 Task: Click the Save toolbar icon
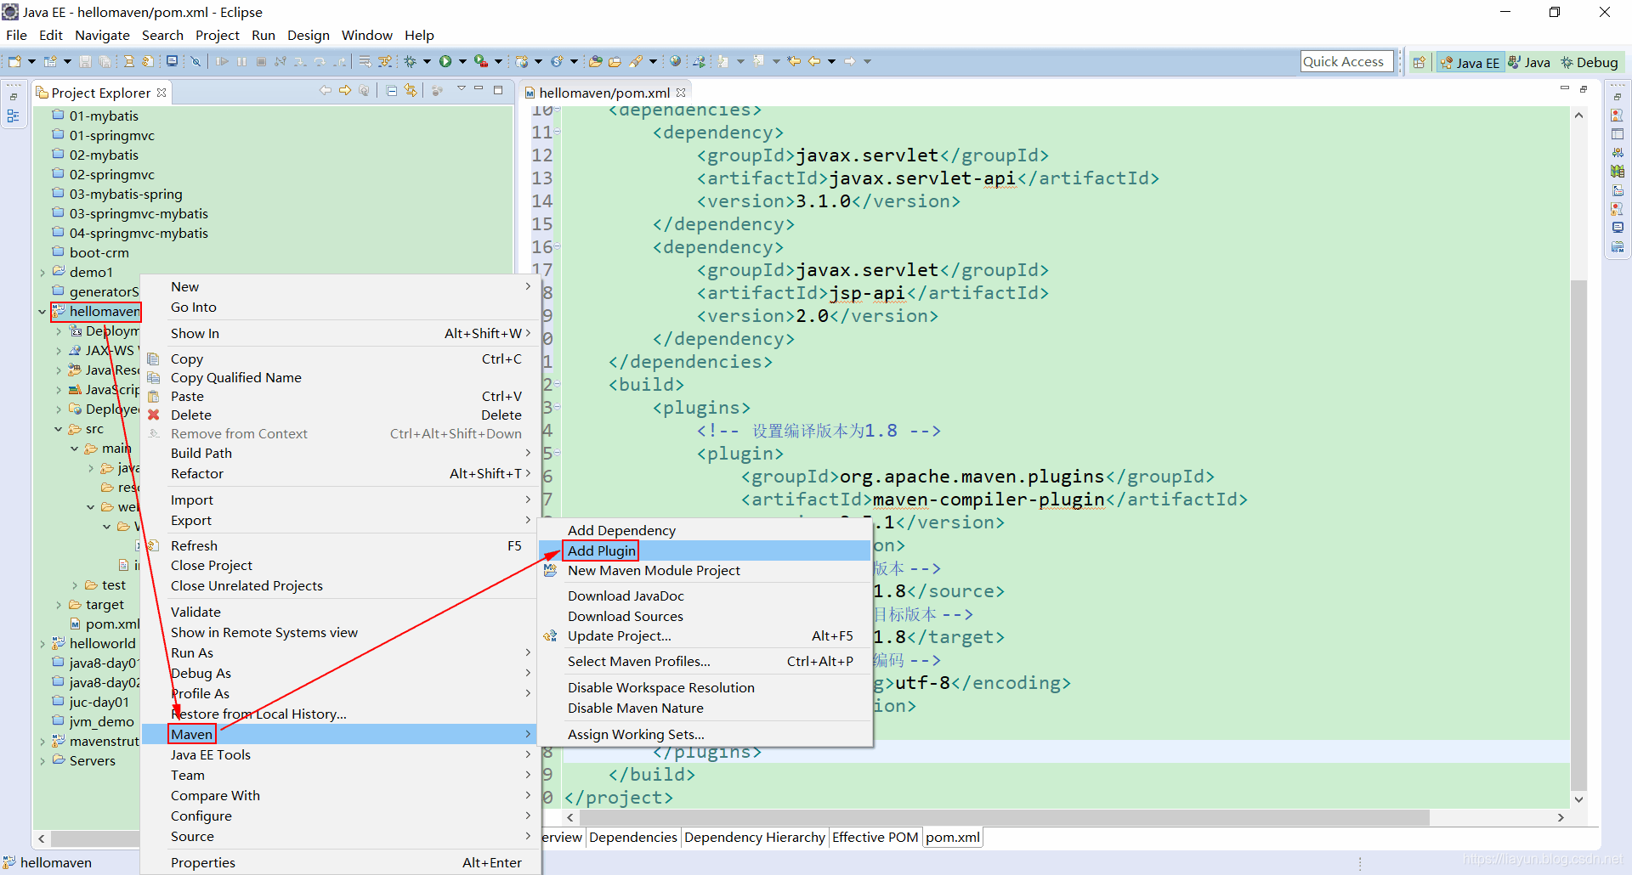pos(85,61)
